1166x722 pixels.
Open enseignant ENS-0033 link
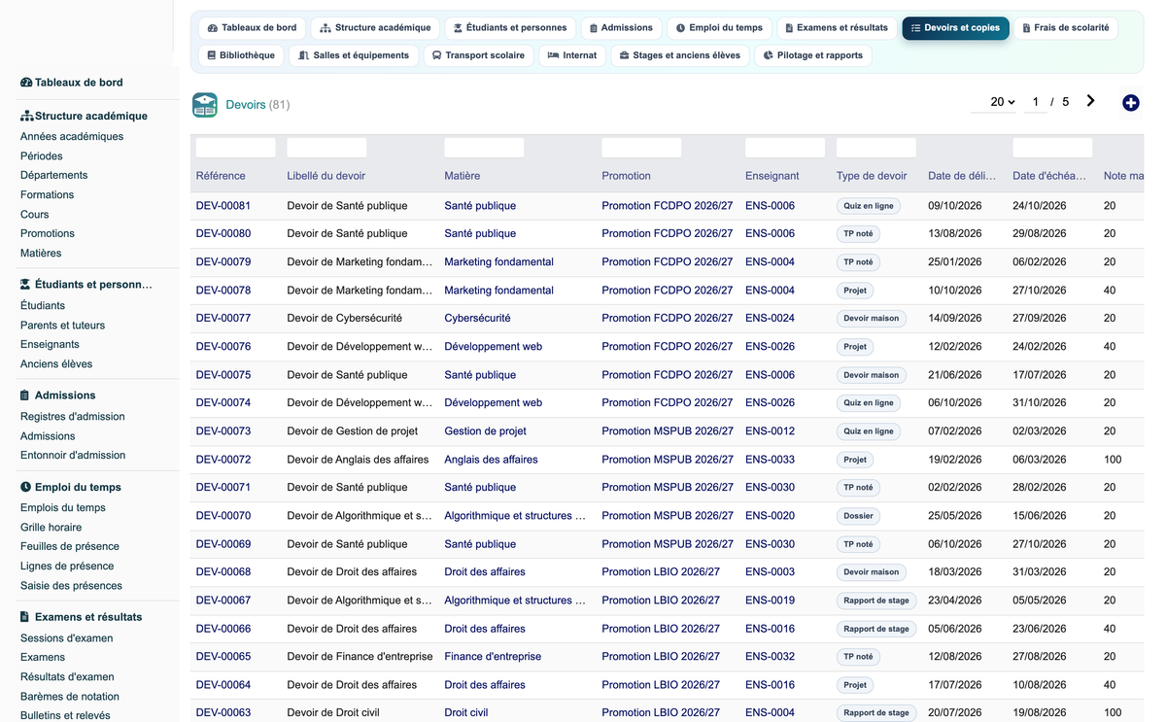click(770, 460)
